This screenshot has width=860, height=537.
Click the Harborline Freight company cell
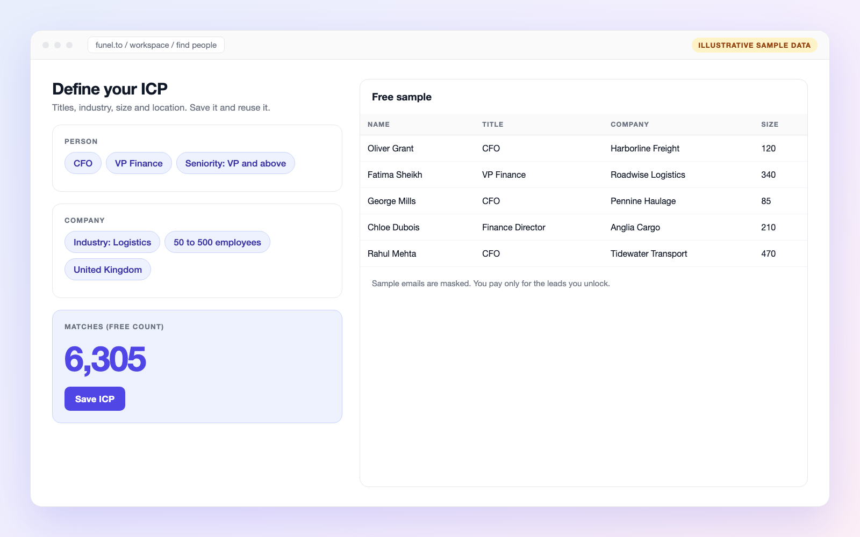(645, 148)
